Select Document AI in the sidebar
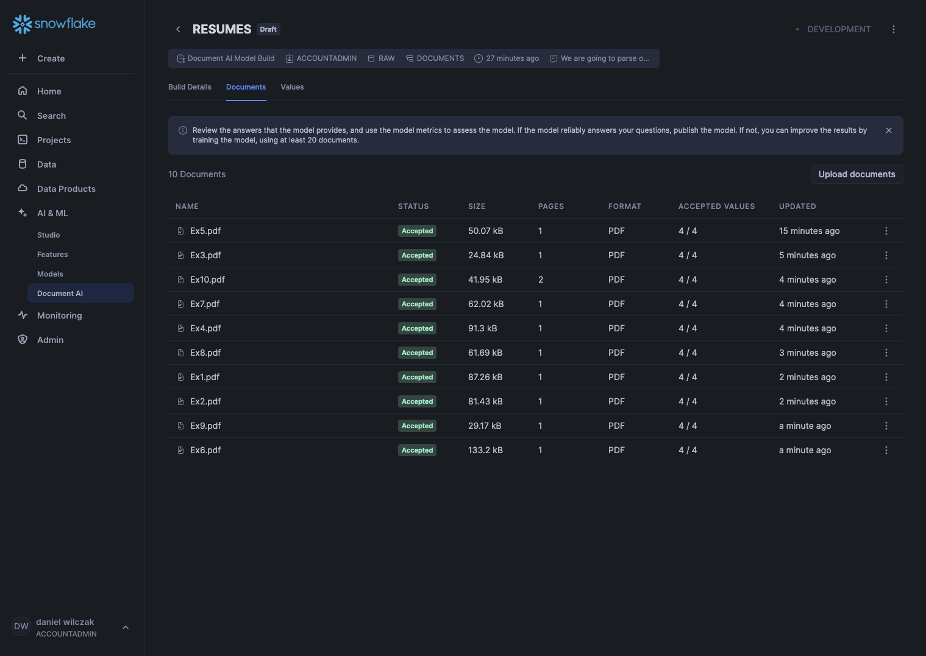The width and height of the screenshot is (926, 656). click(x=80, y=293)
